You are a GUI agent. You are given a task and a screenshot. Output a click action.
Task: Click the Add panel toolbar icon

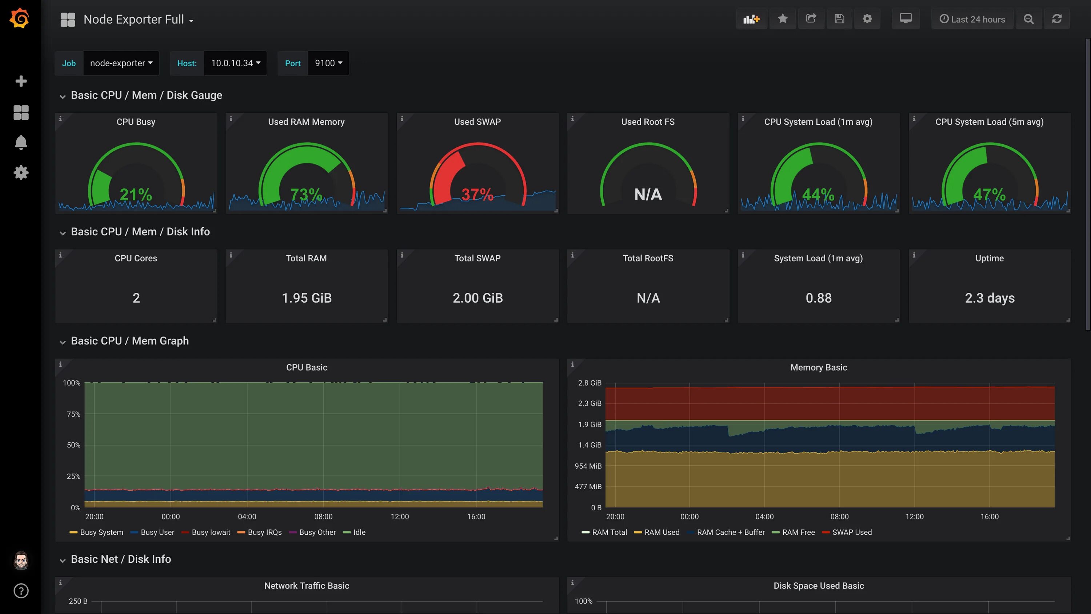pos(751,19)
